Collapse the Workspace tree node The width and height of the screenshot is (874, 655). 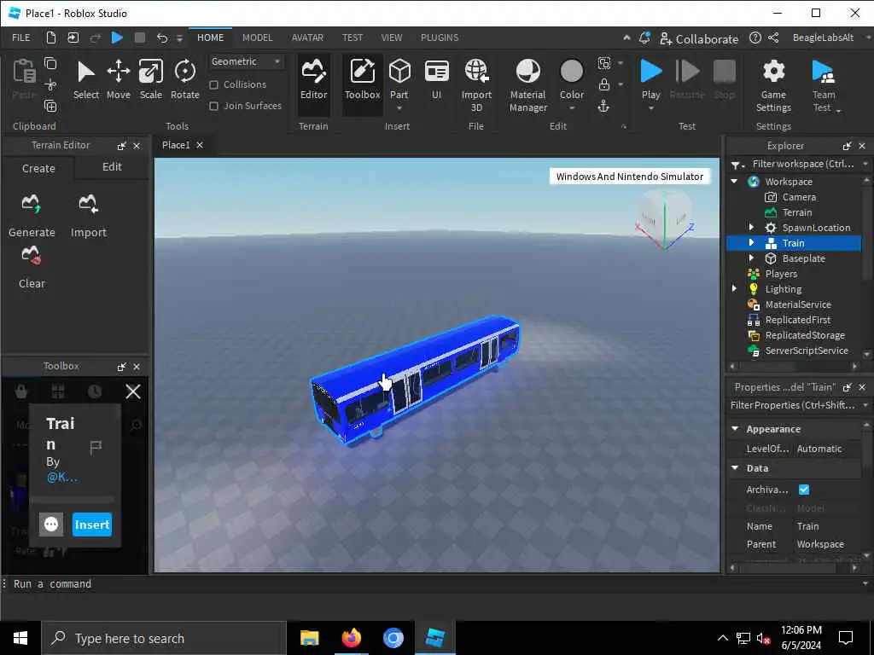pos(734,182)
